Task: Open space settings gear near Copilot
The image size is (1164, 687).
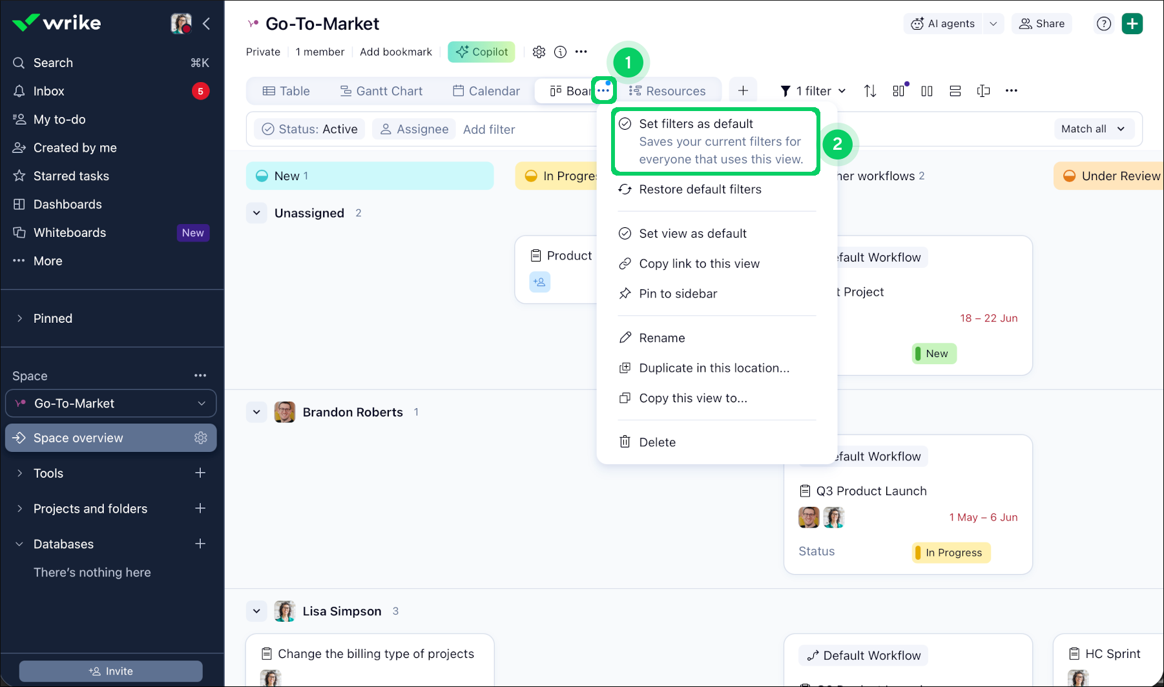Action: click(539, 52)
